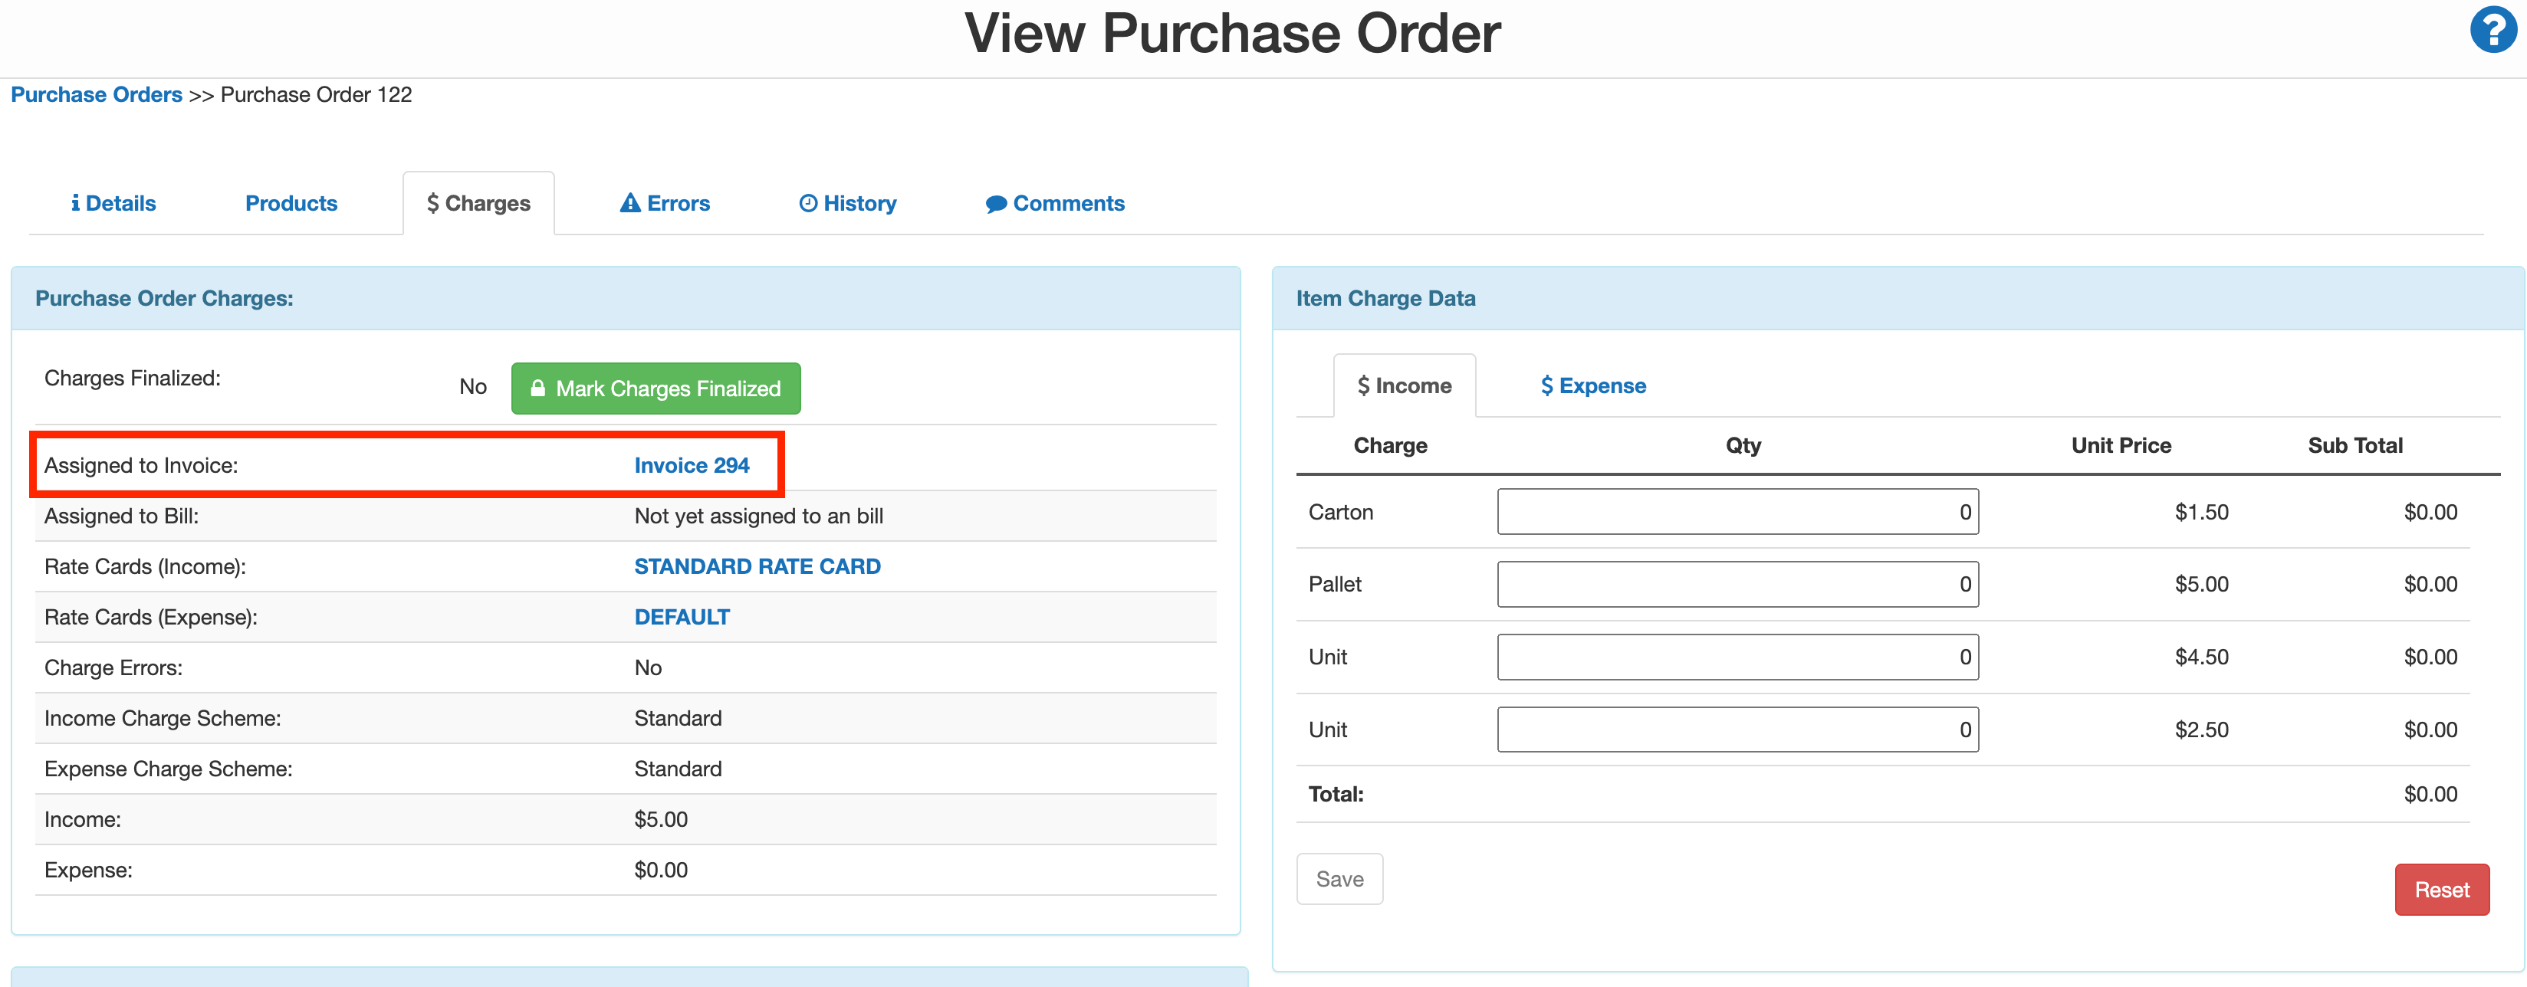
Task: Click the dollar icon on Expense tab
Action: pos(1546,385)
